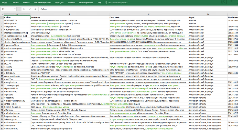
Task: Select column C header
Action: pos(148,14)
